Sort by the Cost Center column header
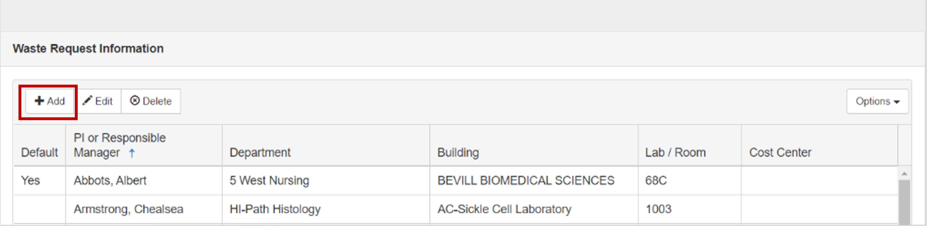Image resolution: width=927 pixels, height=226 pixels. pyautogui.click(x=780, y=153)
